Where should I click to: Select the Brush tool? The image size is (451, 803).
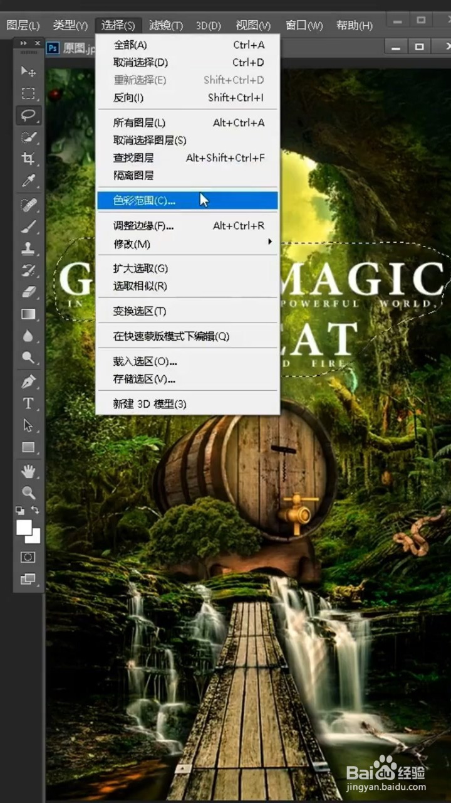pos(28,226)
